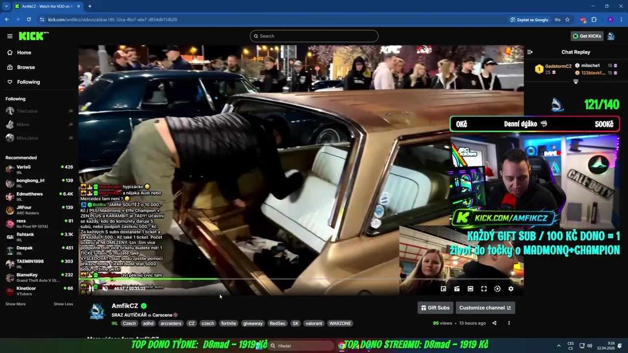Select the IRL category link
The image size is (628, 353).
click(115, 324)
